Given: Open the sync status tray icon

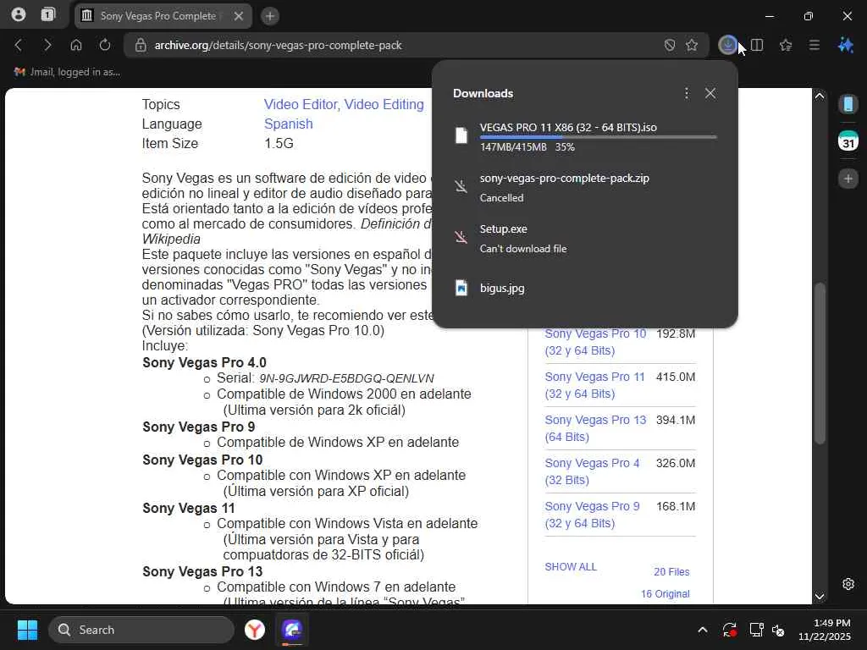Looking at the screenshot, I should (x=729, y=630).
